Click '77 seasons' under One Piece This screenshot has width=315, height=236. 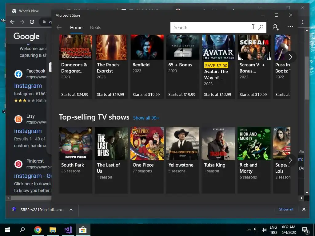pos(142,171)
